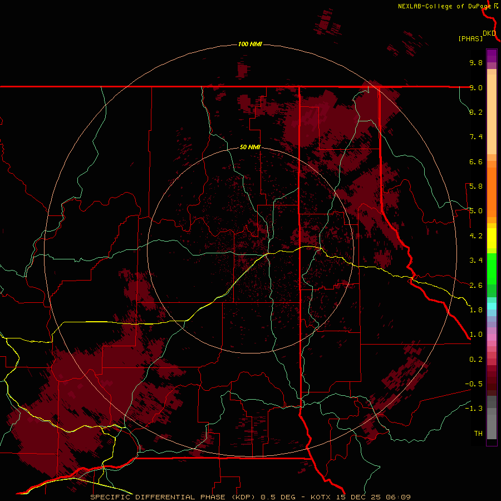This screenshot has height=501, width=501.
Task: Click the 1.0 scale value
Action: 476,335
